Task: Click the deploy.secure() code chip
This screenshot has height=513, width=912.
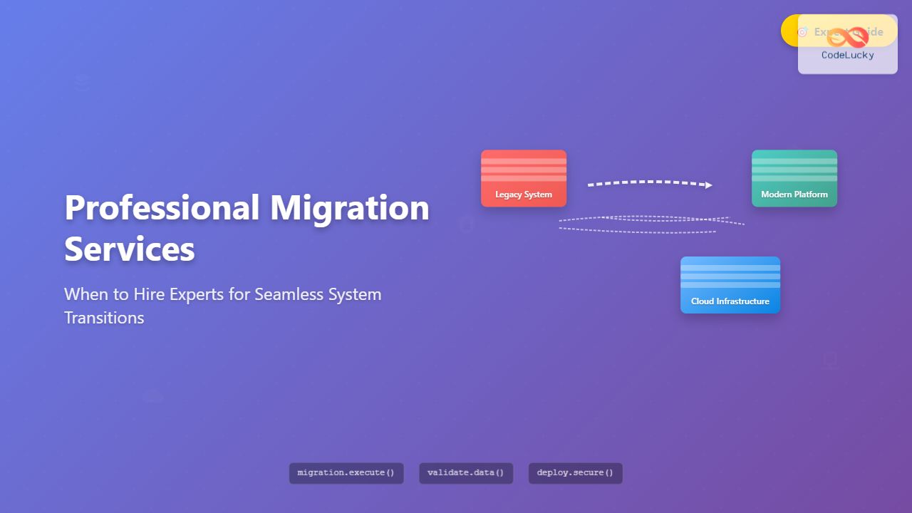Action: 575,472
